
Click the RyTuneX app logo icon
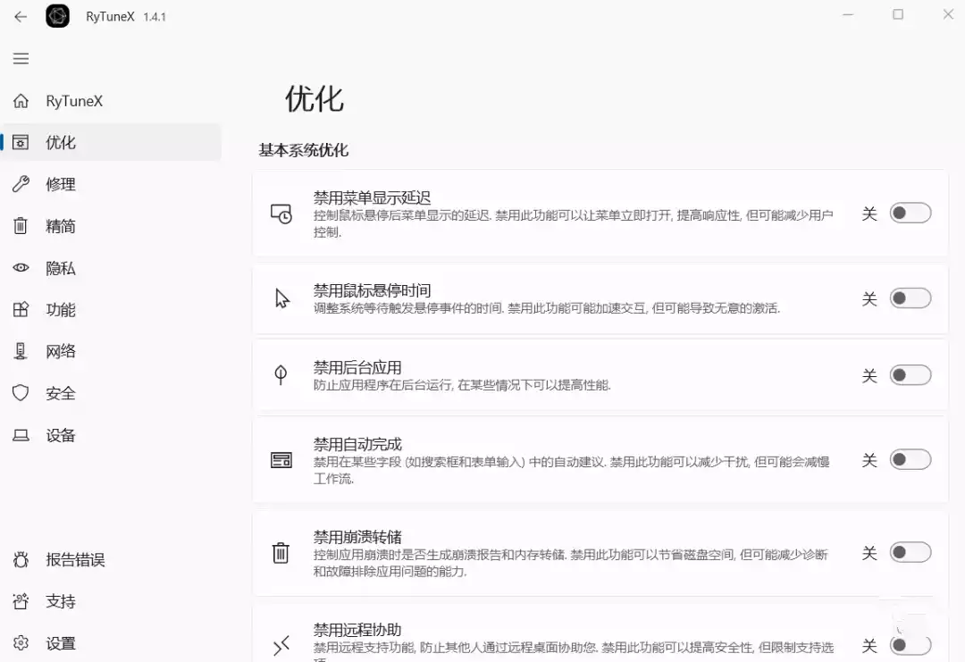tap(57, 16)
